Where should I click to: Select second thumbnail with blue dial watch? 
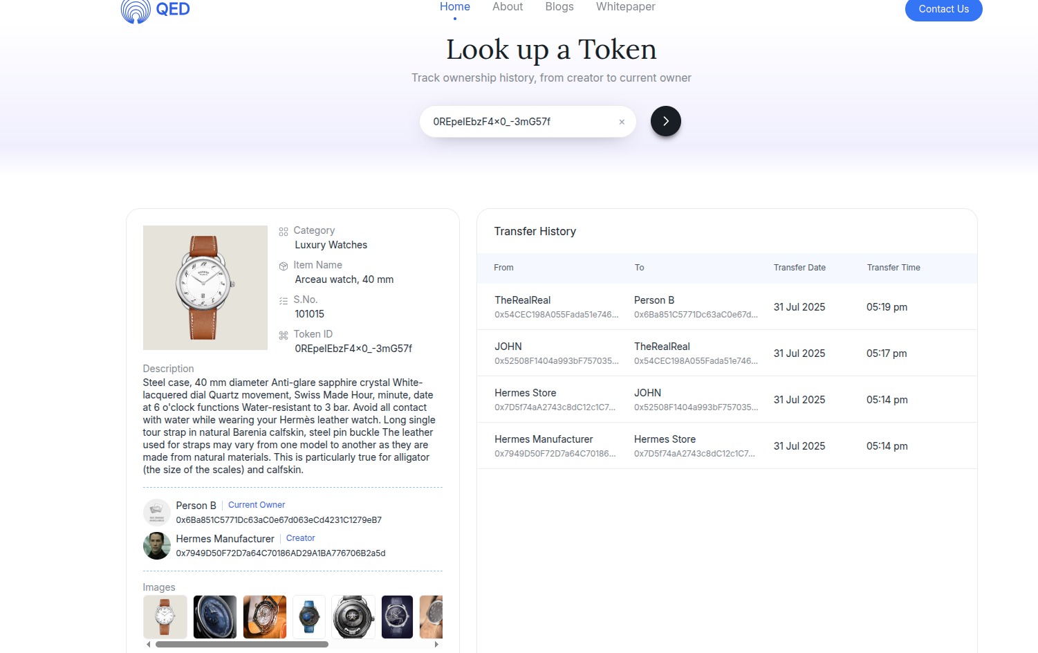coord(215,617)
